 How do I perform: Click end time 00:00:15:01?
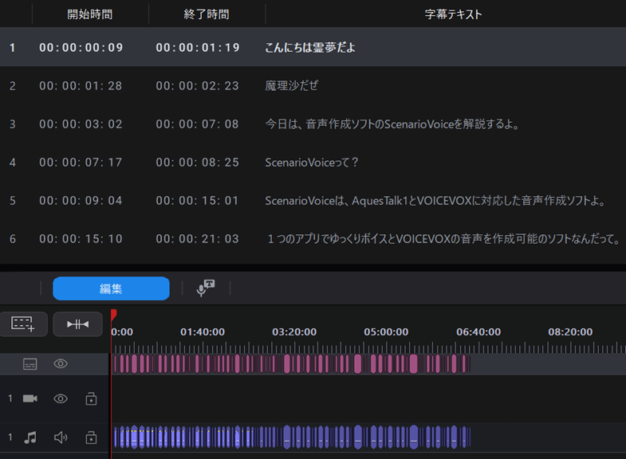[197, 201]
